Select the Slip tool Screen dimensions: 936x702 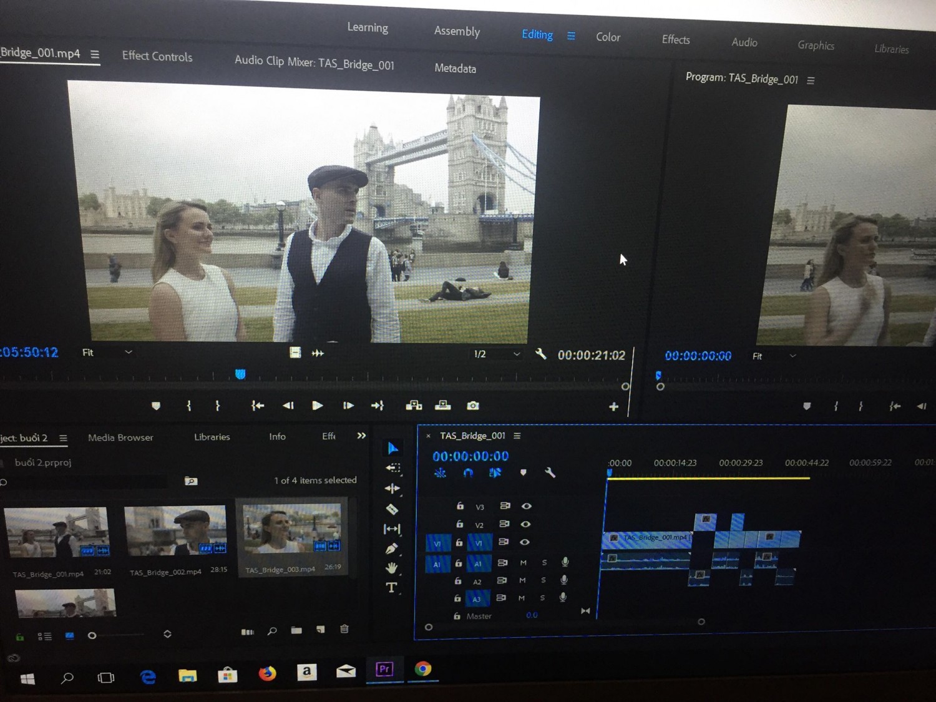(392, 529)
